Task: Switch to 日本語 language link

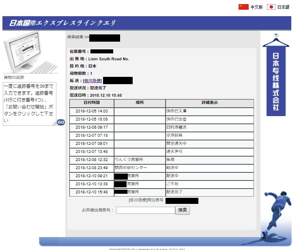Action: 283,7
